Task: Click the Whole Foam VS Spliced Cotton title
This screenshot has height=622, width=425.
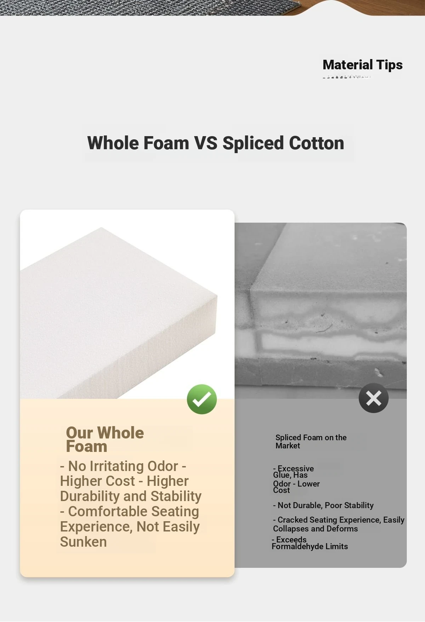Action: (216, 143)
